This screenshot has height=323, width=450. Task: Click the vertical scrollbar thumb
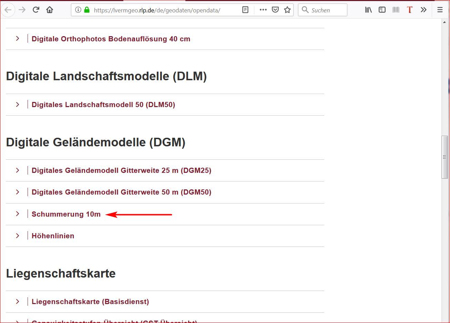click(444, 157)
